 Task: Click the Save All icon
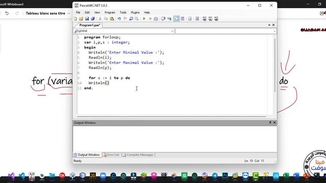click(93, 19)
